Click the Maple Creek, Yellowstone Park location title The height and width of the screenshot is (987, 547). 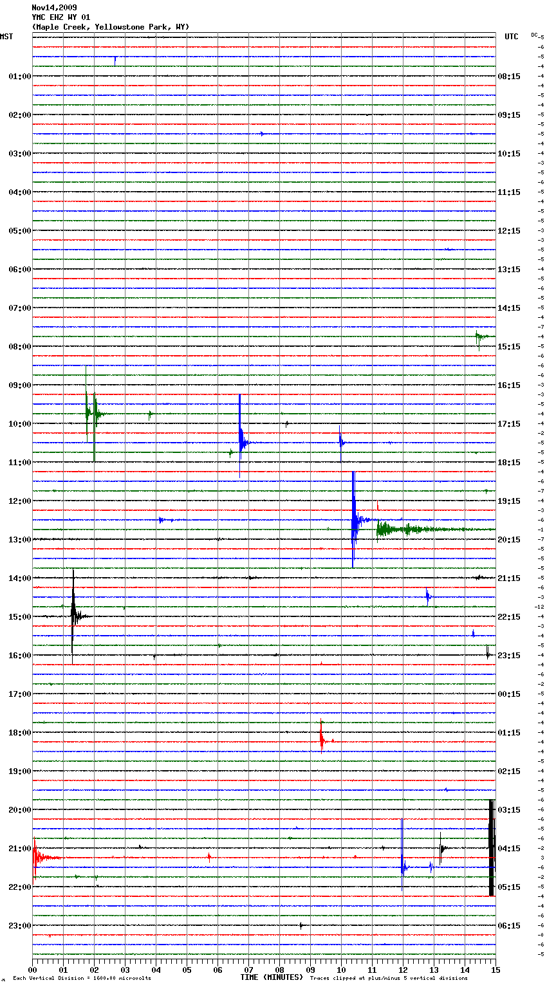point(111,27)
